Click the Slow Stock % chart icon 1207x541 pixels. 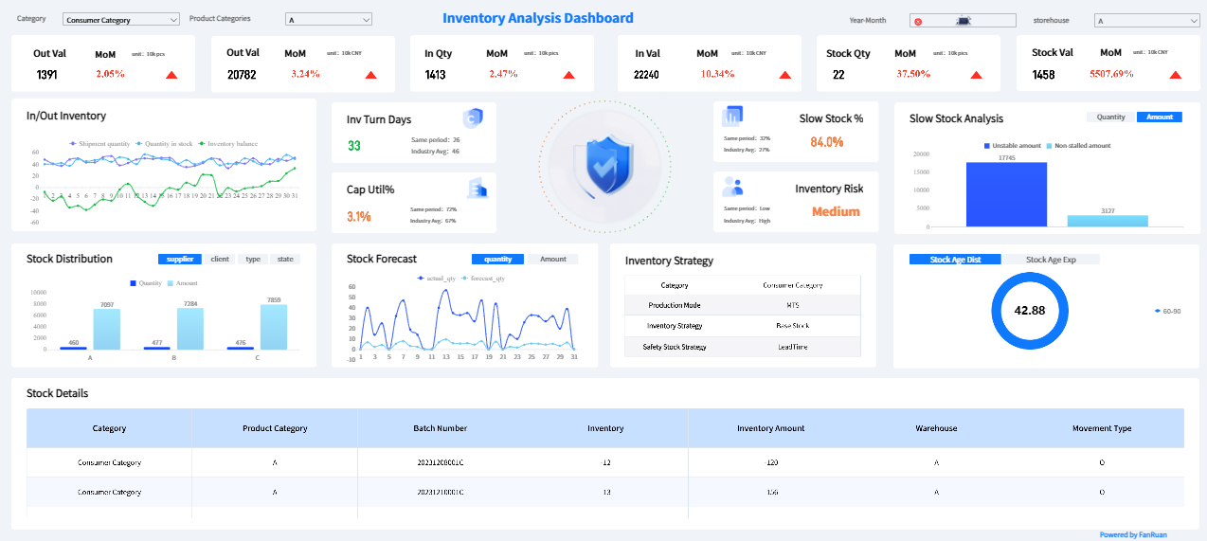(x=732, y=117)
